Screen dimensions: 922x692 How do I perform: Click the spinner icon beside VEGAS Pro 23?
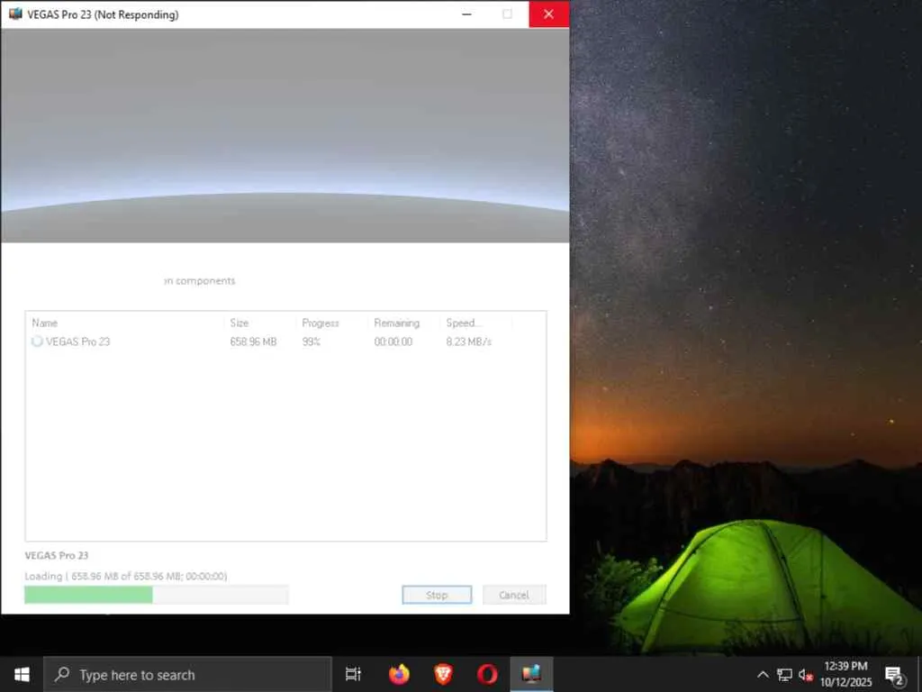click(37, 341)
